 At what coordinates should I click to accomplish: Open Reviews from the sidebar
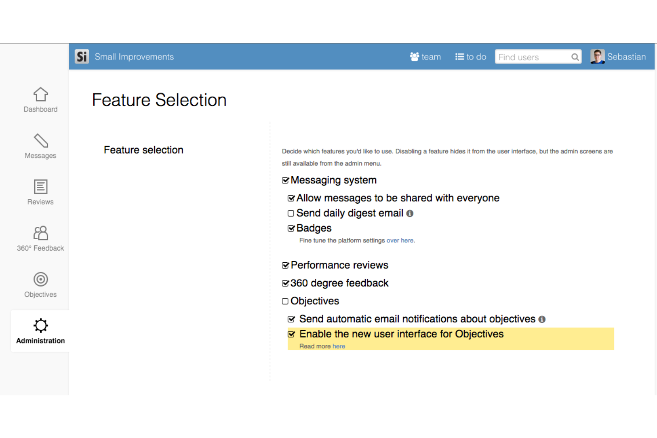[x=40, y=192]
